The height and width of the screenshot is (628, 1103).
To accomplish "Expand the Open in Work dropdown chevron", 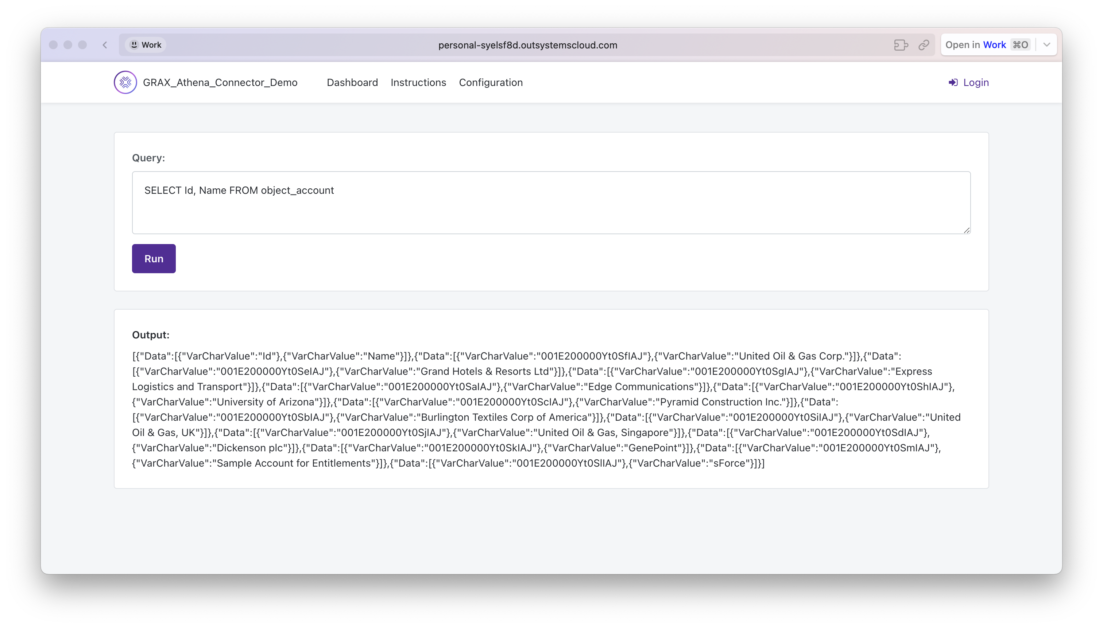I will tap(1046, 44).
